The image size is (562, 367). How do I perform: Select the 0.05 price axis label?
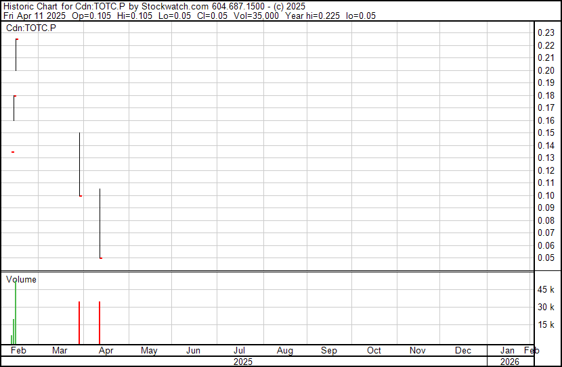pos(546,258)
